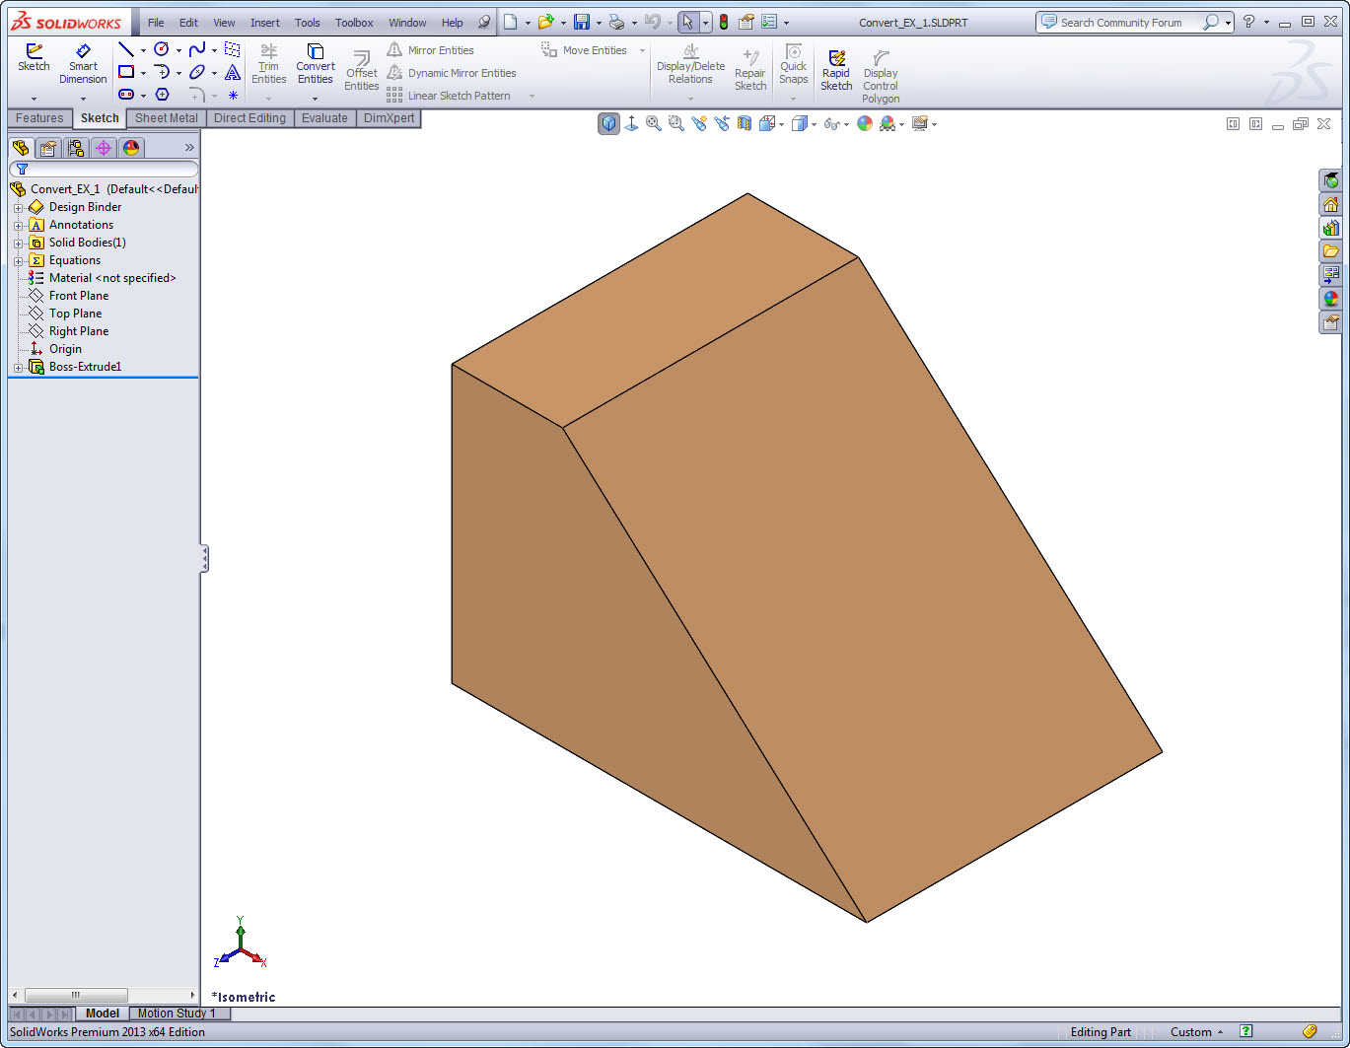Open the Insert menu

pos(265,23)
